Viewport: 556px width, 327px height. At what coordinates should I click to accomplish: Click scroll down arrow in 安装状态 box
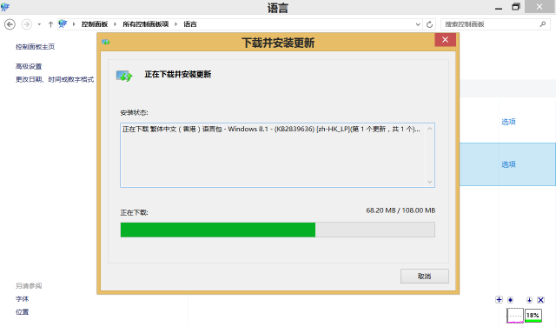pos(430,182)
